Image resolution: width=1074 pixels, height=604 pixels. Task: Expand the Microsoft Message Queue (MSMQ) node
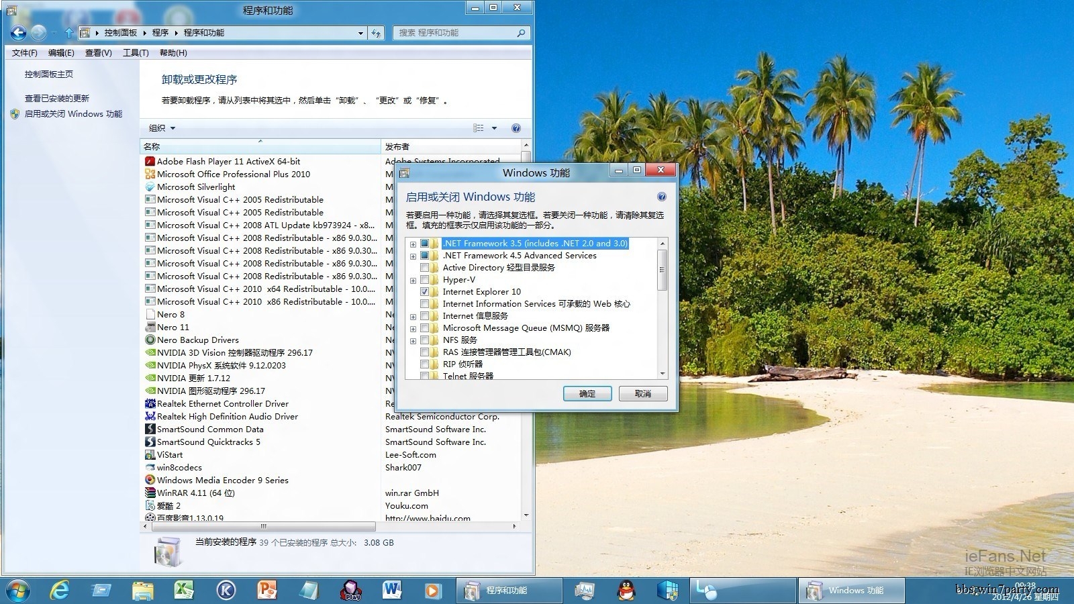tap(413, 329)
